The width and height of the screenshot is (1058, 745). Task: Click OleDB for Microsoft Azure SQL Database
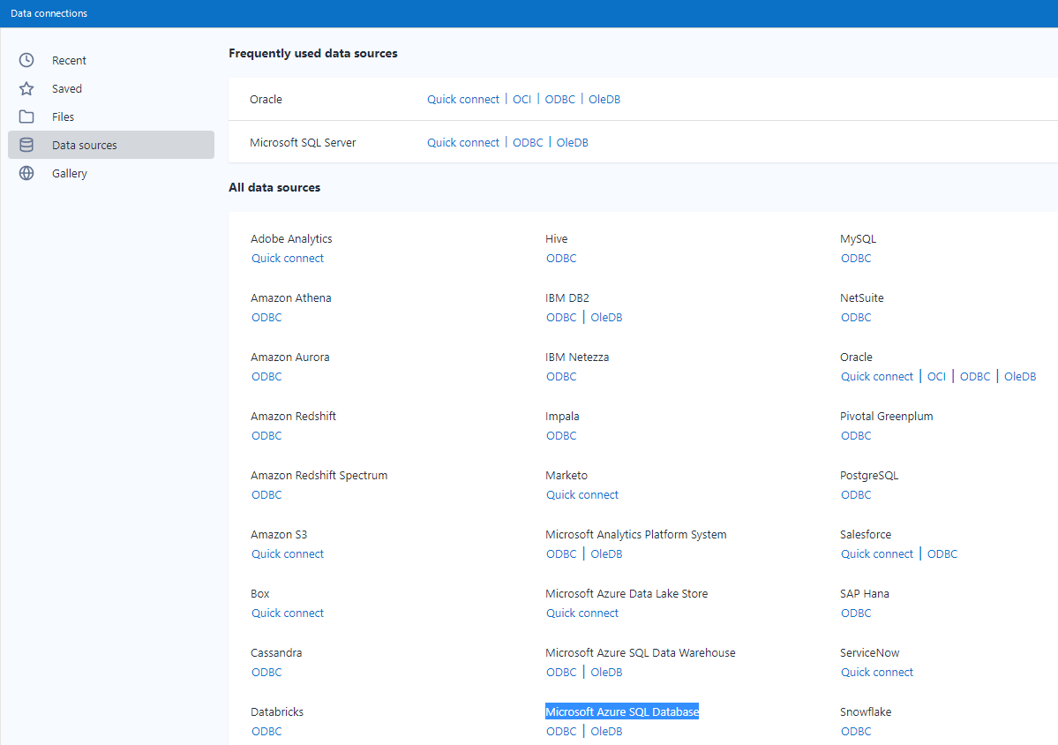pos(606,731)
